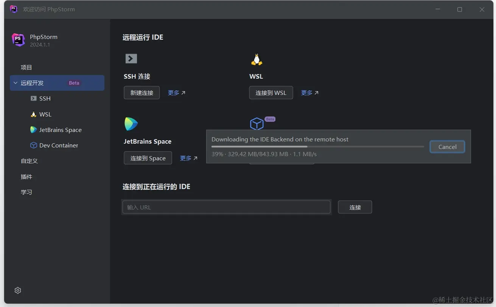Click the PhpStorm logo in sidebar header
This screenshot has width=496, height=307.
18,40
